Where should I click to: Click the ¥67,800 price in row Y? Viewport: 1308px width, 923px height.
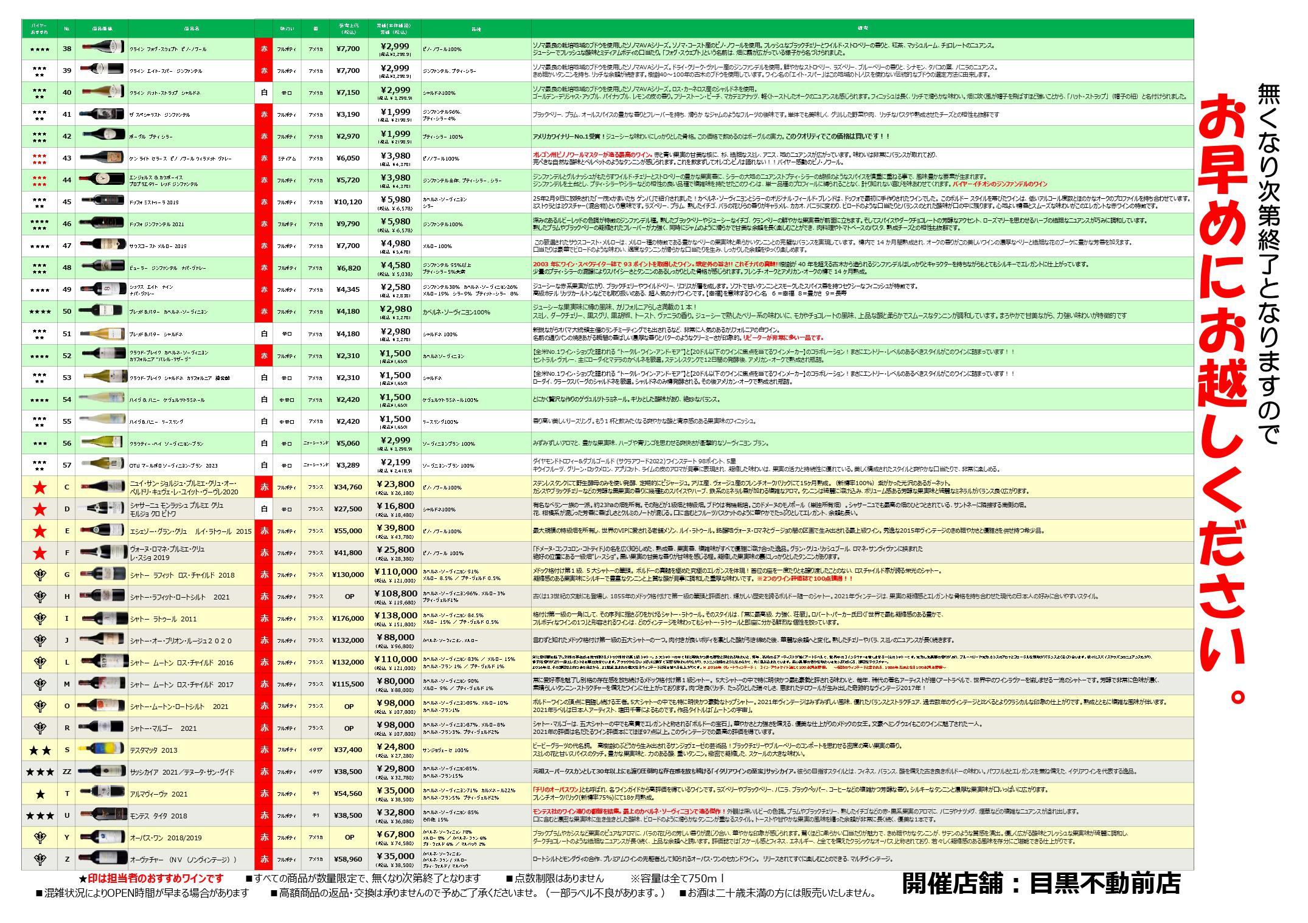coord(396,834)
